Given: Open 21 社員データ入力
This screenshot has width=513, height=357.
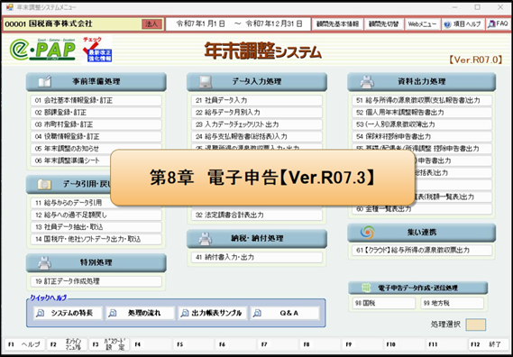Looking at the screenshot, I should [257, 100].
